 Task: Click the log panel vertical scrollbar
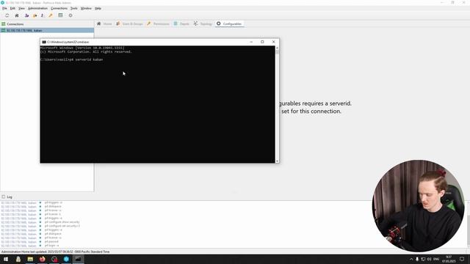click(x=468, y=224)
